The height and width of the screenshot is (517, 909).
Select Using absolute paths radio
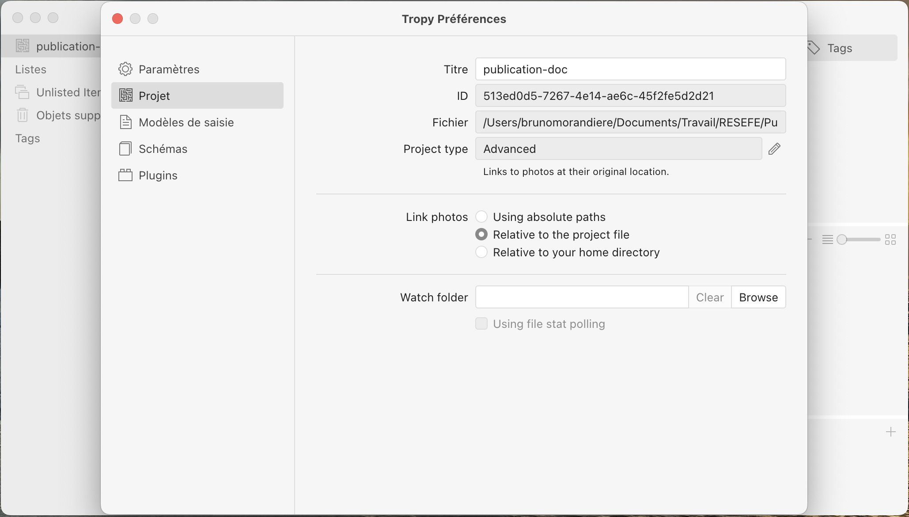[x=481, y=217]
